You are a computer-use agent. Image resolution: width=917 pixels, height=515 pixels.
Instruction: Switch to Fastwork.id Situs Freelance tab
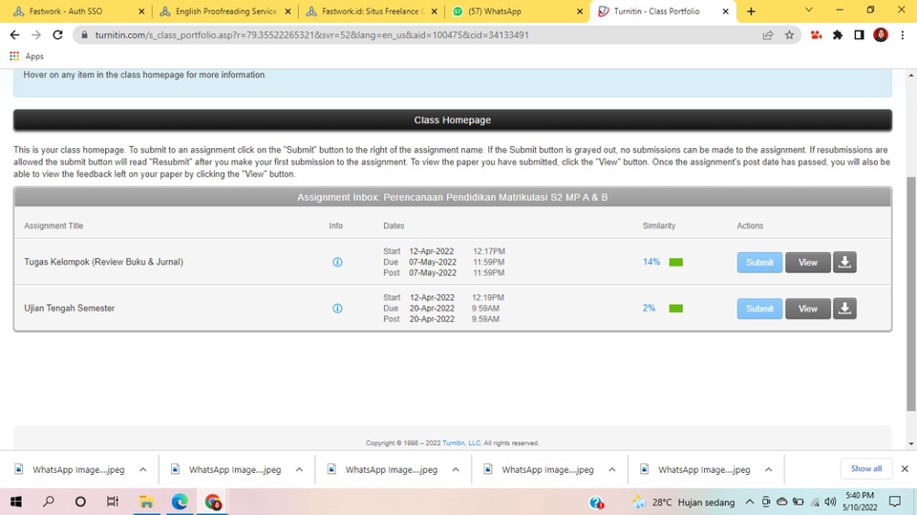[x=373, y=11]
